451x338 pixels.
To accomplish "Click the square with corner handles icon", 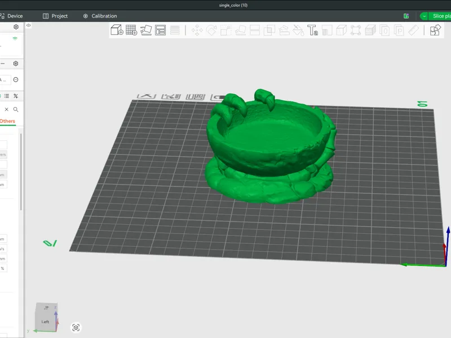I will tap(356, 30).
